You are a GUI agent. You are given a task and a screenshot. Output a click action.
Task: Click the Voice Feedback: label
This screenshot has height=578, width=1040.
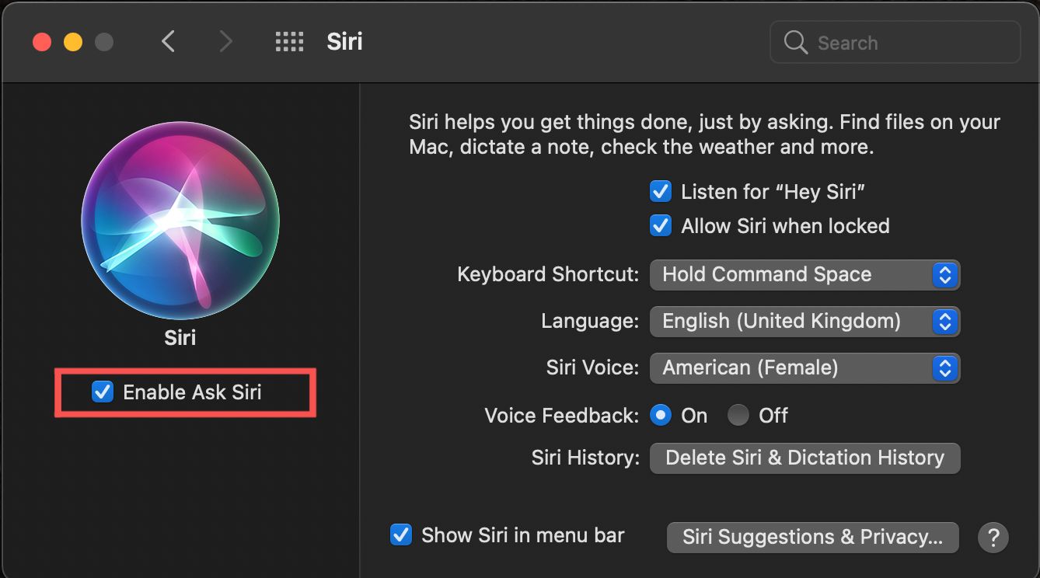(562, 416)
